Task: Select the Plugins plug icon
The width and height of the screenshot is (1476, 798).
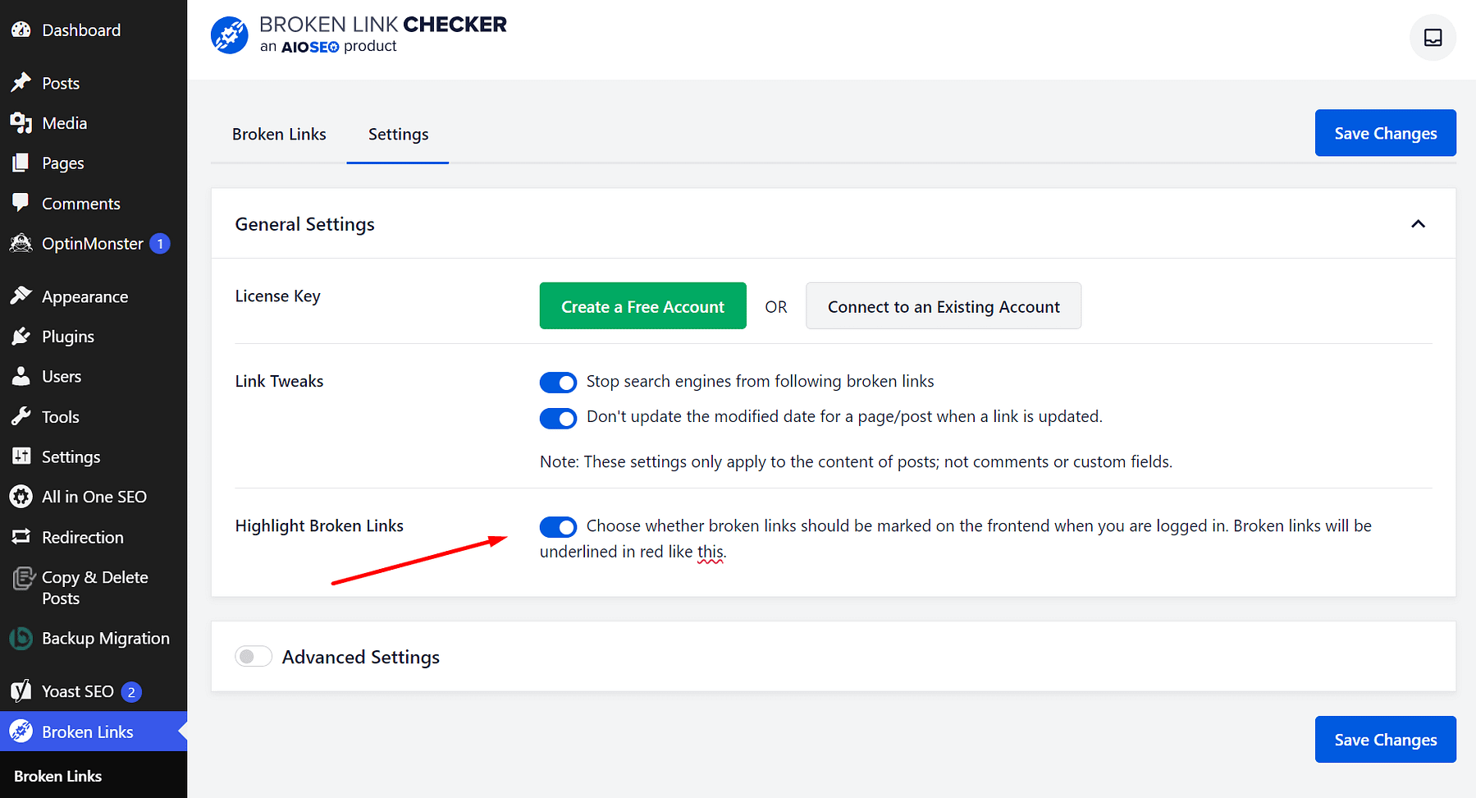Action: click(x=21, y=336)
